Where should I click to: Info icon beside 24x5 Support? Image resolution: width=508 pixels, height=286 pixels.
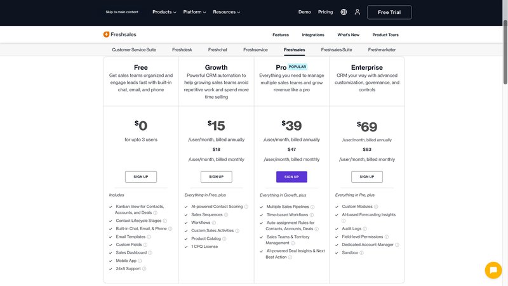[144, 269]
